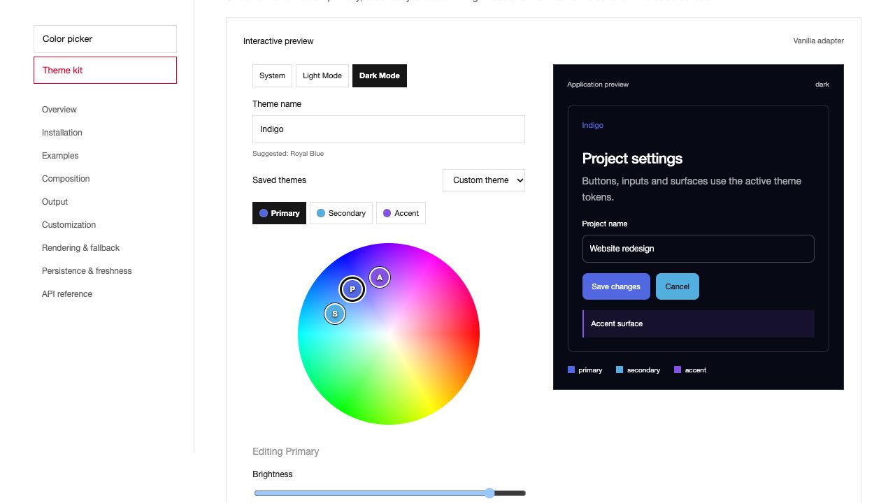Viewport: 895px width, 503px height.
Task: Go to the Examples section
Action: click(60, 156)
